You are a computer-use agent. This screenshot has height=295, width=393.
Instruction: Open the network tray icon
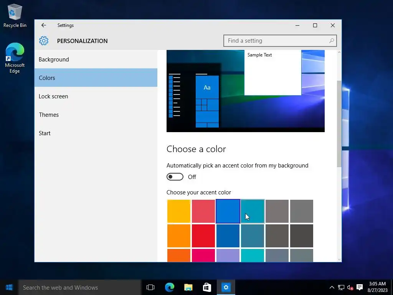pyautogui.click(x=341, y=287)
